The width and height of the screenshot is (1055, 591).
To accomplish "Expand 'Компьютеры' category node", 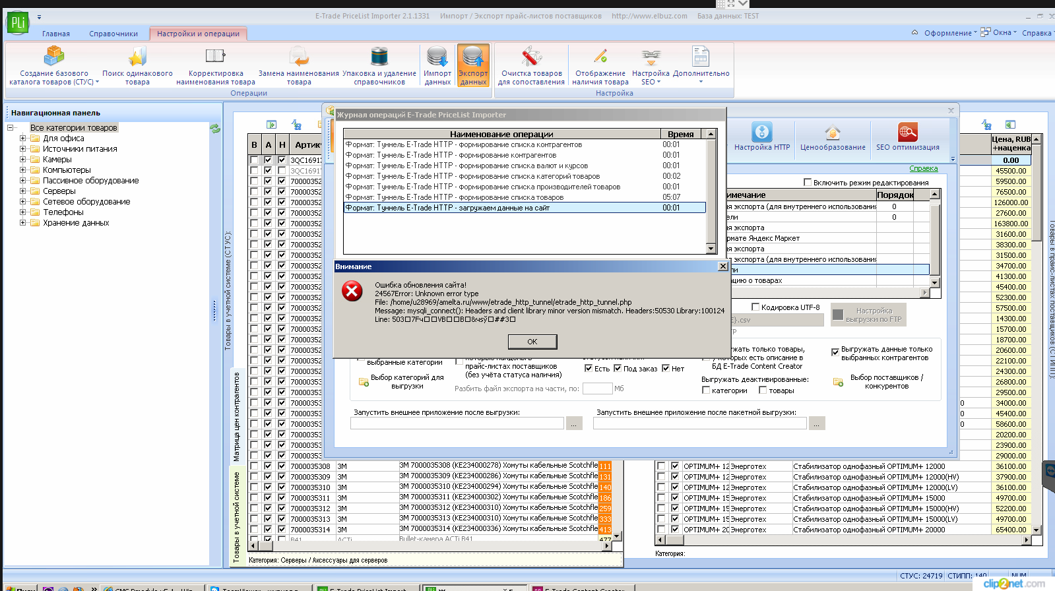I will pyautogui.click(x=23, y=170).
